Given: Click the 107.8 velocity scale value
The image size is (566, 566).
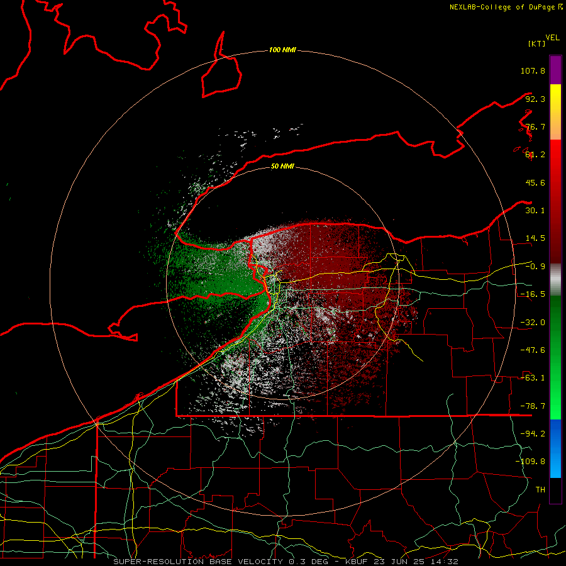Looking at the screenshot, I should point(533,70).
